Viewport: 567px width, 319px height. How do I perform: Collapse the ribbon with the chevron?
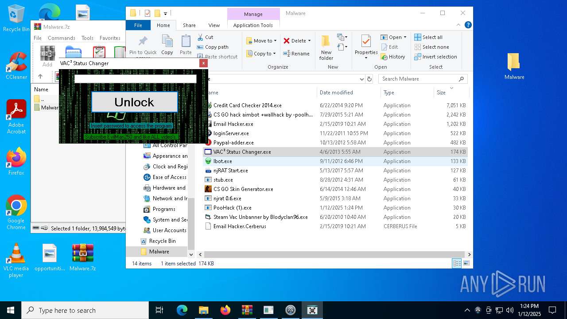[x=458, y=25]
